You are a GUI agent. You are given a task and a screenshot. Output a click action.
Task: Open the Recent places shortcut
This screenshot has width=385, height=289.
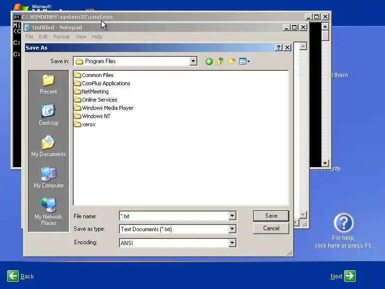coord(49,85)
